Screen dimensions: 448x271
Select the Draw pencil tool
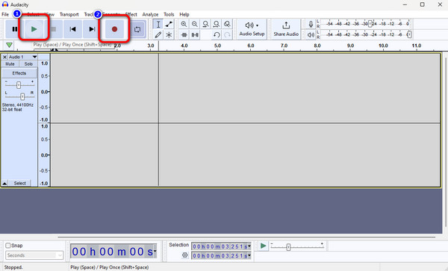click(x=158, y=35)
